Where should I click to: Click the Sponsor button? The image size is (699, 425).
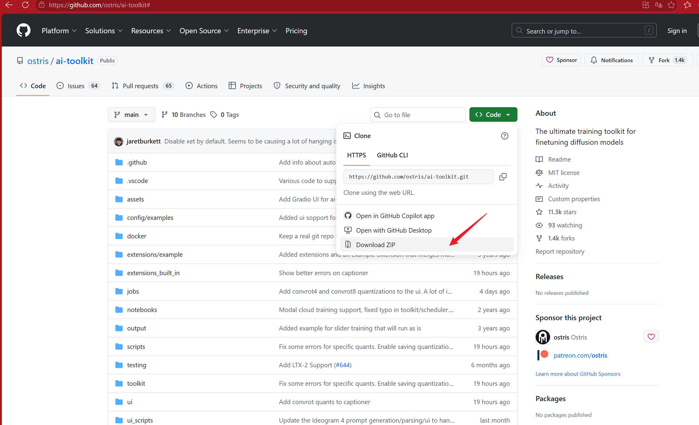(x=562, y=60)
